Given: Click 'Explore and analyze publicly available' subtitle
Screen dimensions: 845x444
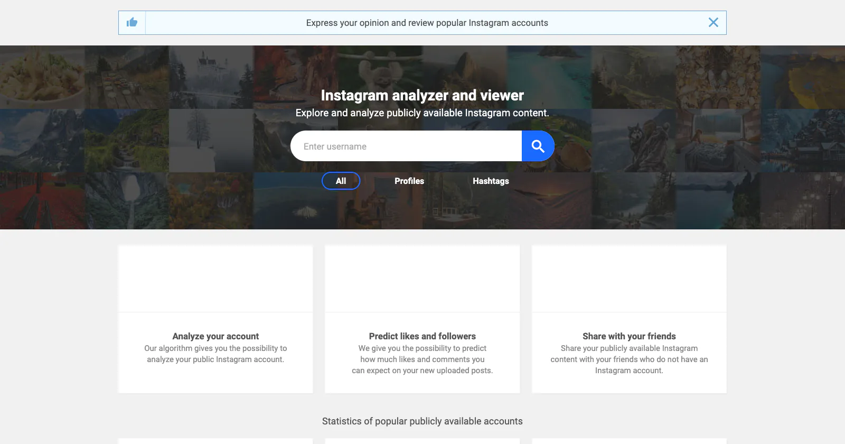Looking at the screenshot, I should [x=422, y=113].
